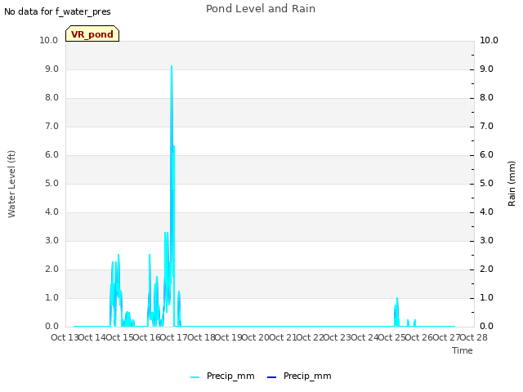Click the left axis 10.0 value
This screenshot has height=392, width=523.
49,40
